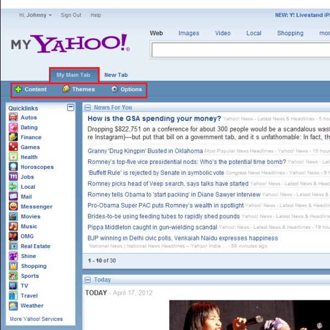Screen dimensions: 330x330
Task: Click the Real Estate text link
Action: 35,246
